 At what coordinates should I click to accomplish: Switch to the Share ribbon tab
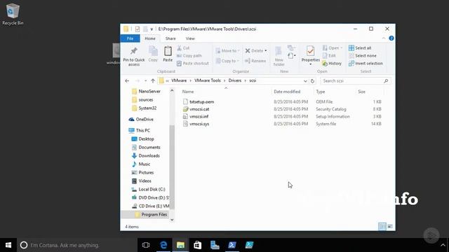click(170, 38)
